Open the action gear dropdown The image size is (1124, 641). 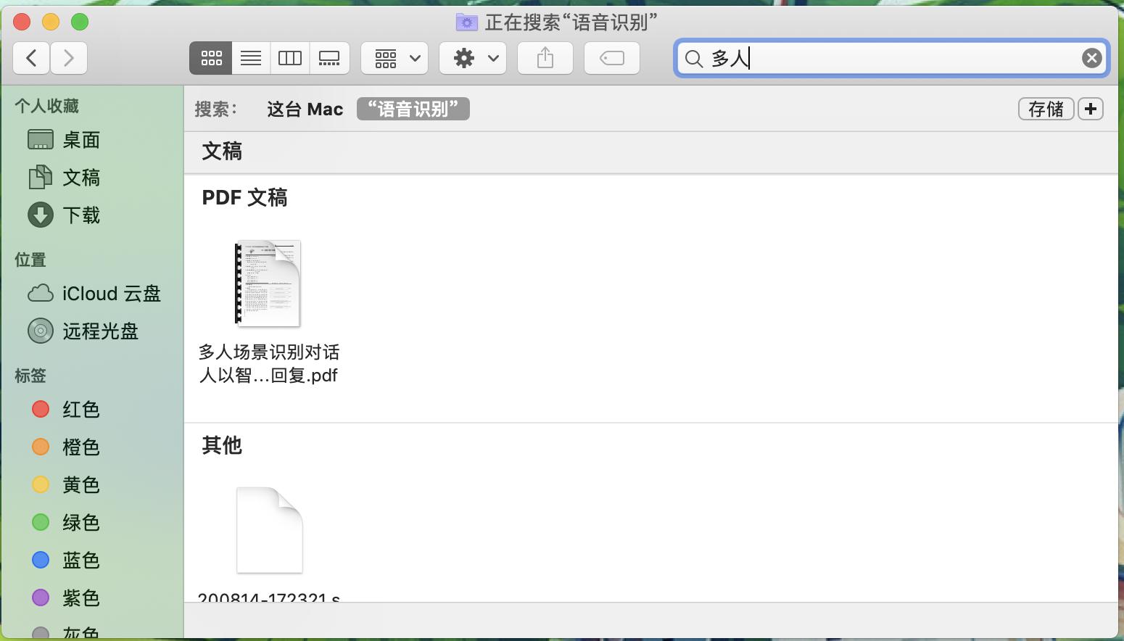472,58
